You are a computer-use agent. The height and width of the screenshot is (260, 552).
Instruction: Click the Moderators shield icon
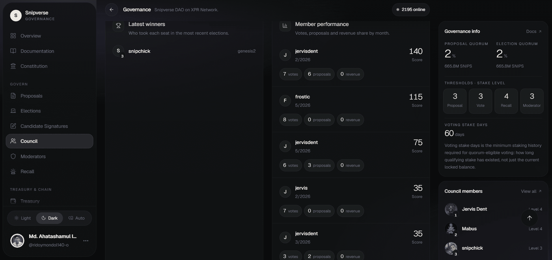coord(13,156)
